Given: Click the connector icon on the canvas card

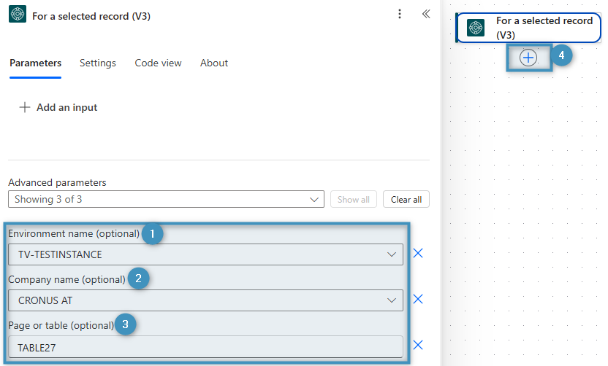Looking at the screenshot, I should 476,28.
